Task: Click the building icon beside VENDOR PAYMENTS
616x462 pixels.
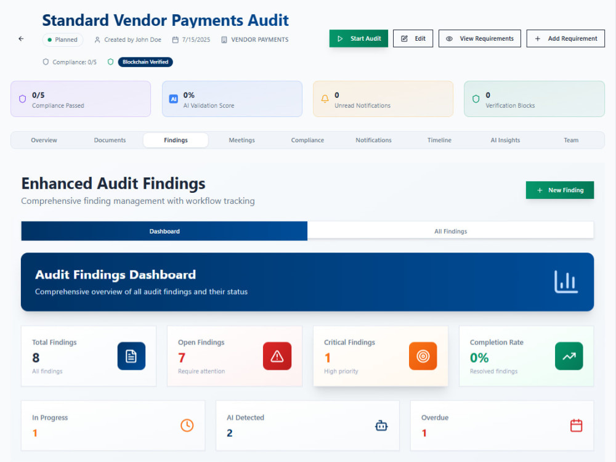Action: click(x=224, y=39)
